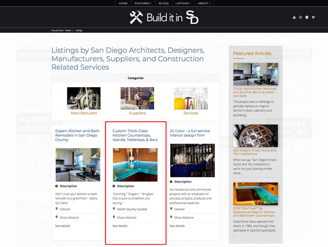This screenshot has height=247, width=328.
Task: Open the Suppliers category link
Action: point(137,113)
